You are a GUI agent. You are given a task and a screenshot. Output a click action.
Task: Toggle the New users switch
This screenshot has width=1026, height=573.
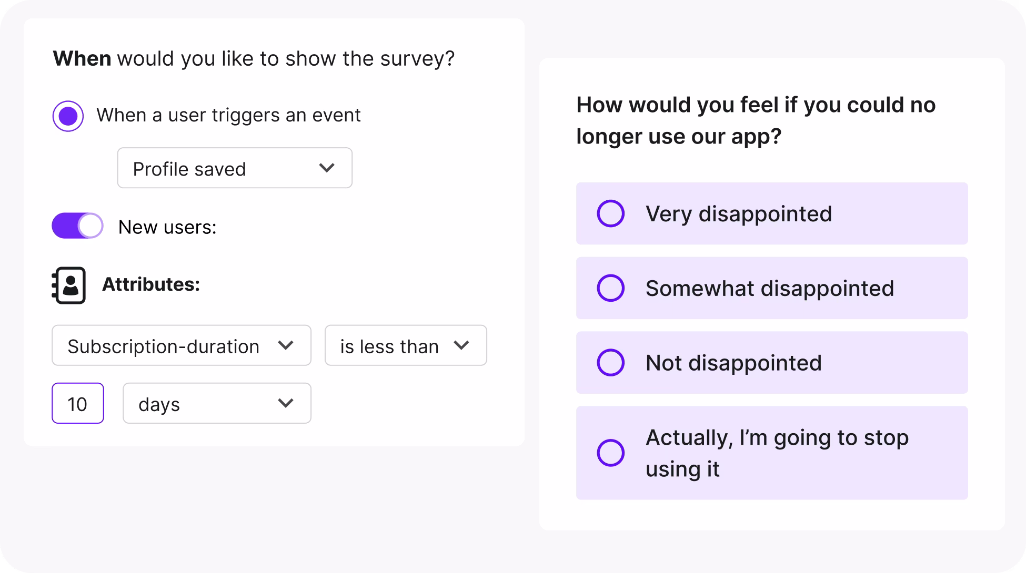[77, 226]
